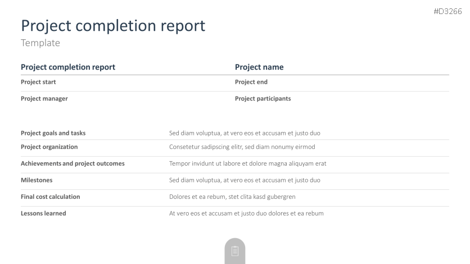Viewport: 470px width, 264px height.
Task: Select the "Project name" header field
Action: 259,67
